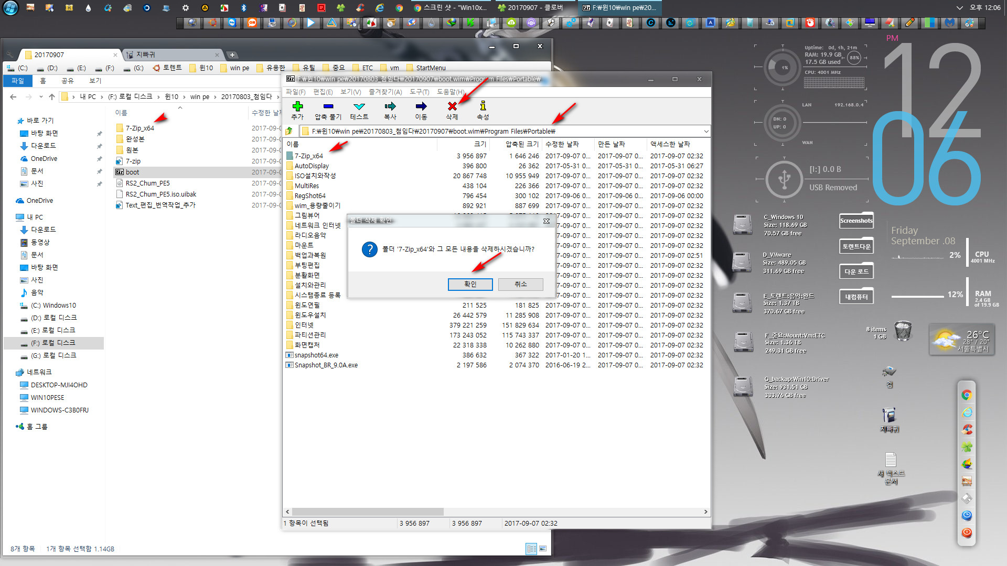Click the Windows Start orb
This screenshot has width=1007, height=566.
pos(10,8)
